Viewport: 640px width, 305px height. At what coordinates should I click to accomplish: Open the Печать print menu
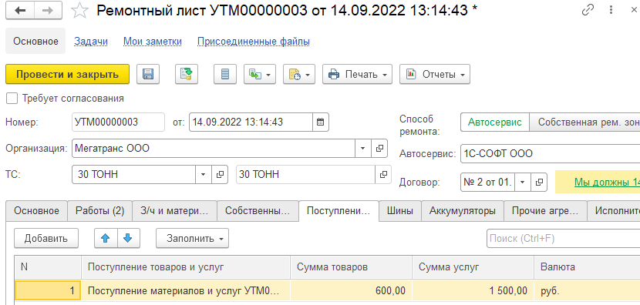(x=357, y=74)
